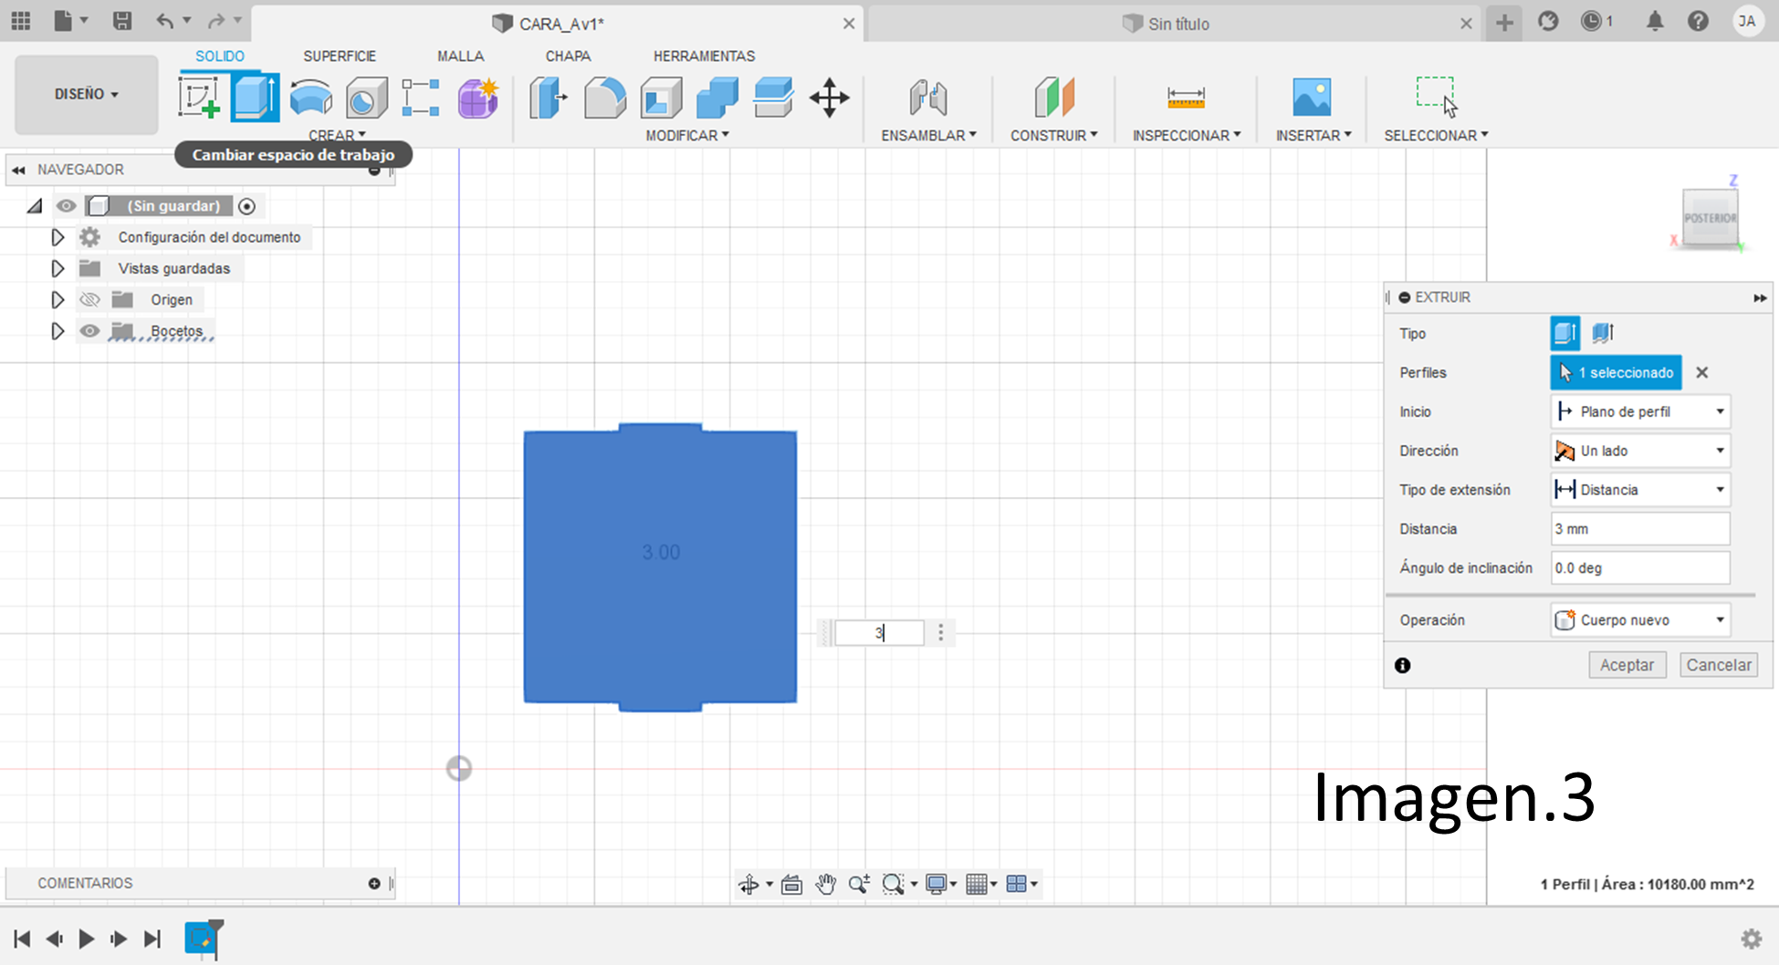
Task: Switch to the SUPERFICIE tab
Action: [x=340, y=56]
